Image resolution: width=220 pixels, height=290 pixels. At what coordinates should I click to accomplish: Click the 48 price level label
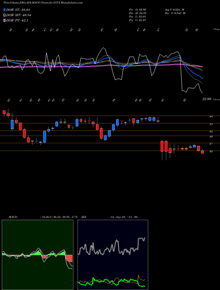pos(211,117)
